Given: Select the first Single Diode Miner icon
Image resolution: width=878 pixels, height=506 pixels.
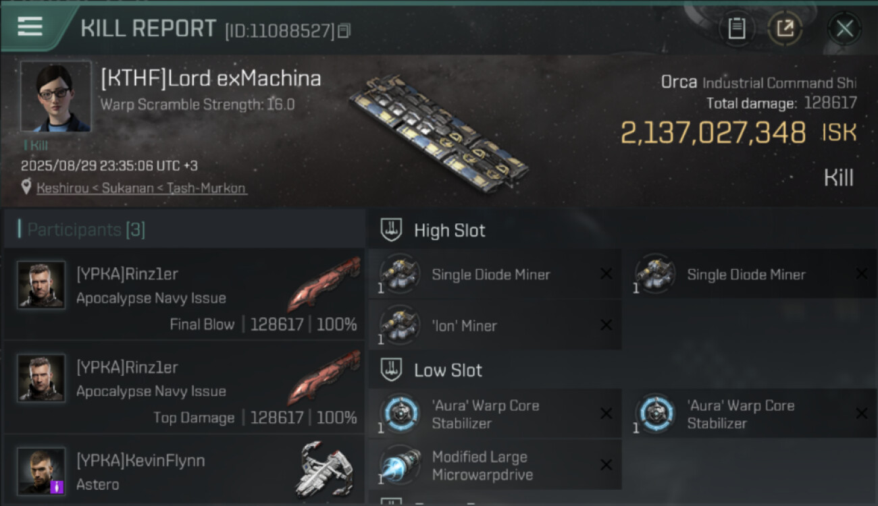Looking at the screenshot, I should click(400, 274).
